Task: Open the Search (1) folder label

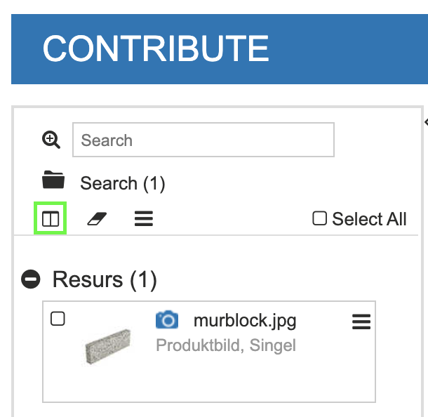Action: click(123, 184)
